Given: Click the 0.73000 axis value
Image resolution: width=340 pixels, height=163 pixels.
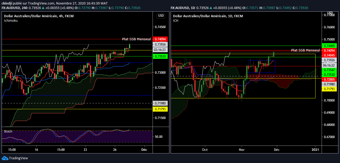Looking at the screenshot, I should click(x=160, y=72).
